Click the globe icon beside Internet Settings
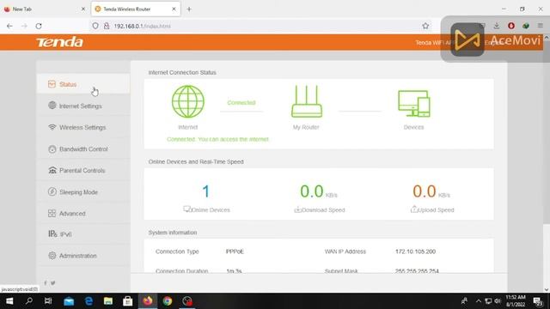The width and height of the screenshot is (550, 309). click(x=52, y=106)
